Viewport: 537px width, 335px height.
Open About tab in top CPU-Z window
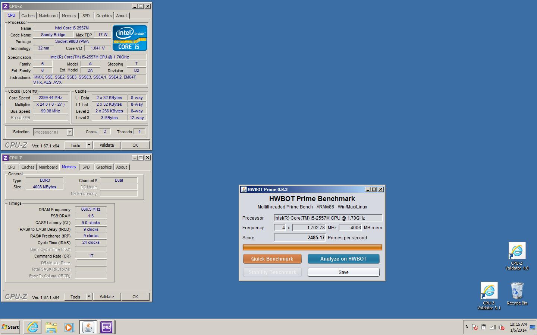(122, 16)
